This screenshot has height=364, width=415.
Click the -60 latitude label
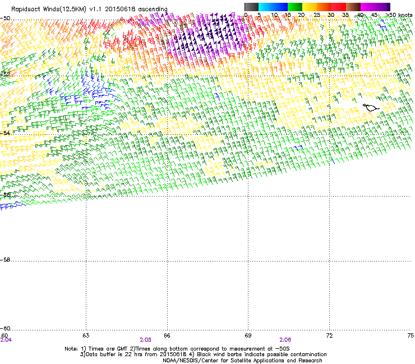click(5, 328)
